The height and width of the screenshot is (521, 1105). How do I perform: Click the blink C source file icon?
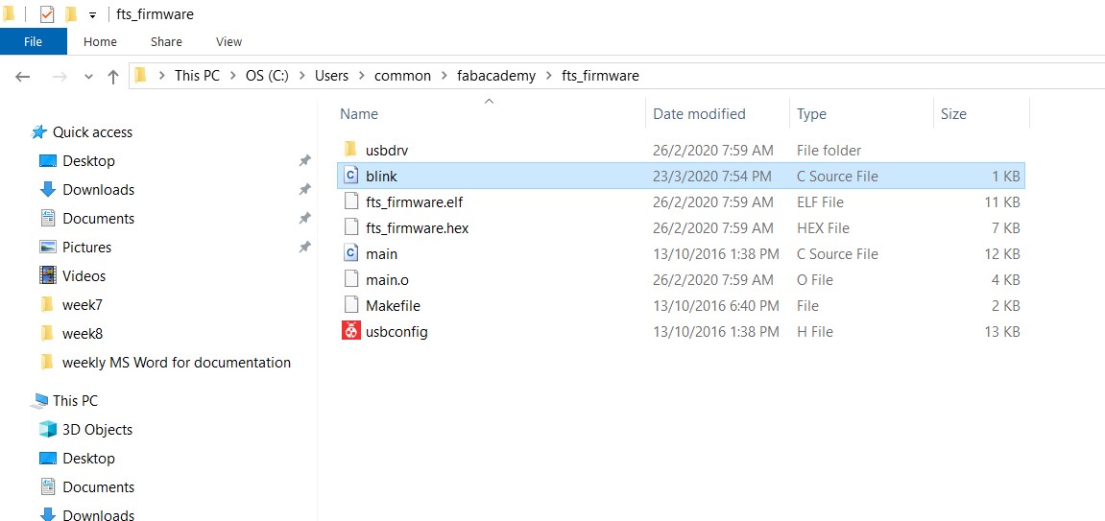point(351,176)
